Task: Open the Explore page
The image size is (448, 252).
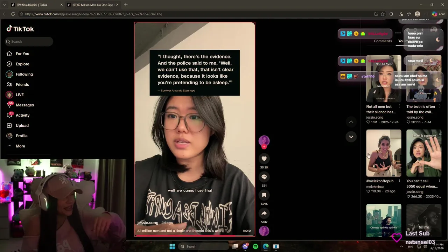Action: point(22,64)
